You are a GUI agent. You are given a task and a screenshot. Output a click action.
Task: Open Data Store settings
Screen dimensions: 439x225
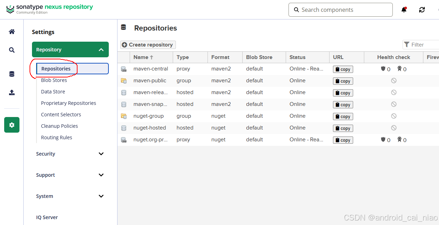pyautogui.click(x=53, y=92)
